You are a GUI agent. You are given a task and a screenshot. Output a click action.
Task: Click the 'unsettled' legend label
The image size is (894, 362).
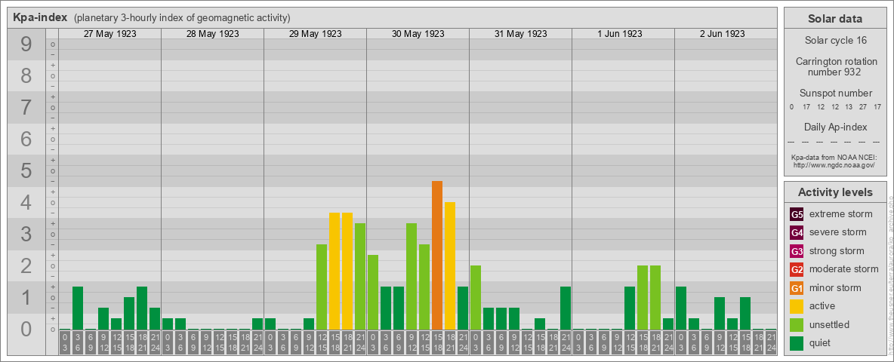[830, 324]
